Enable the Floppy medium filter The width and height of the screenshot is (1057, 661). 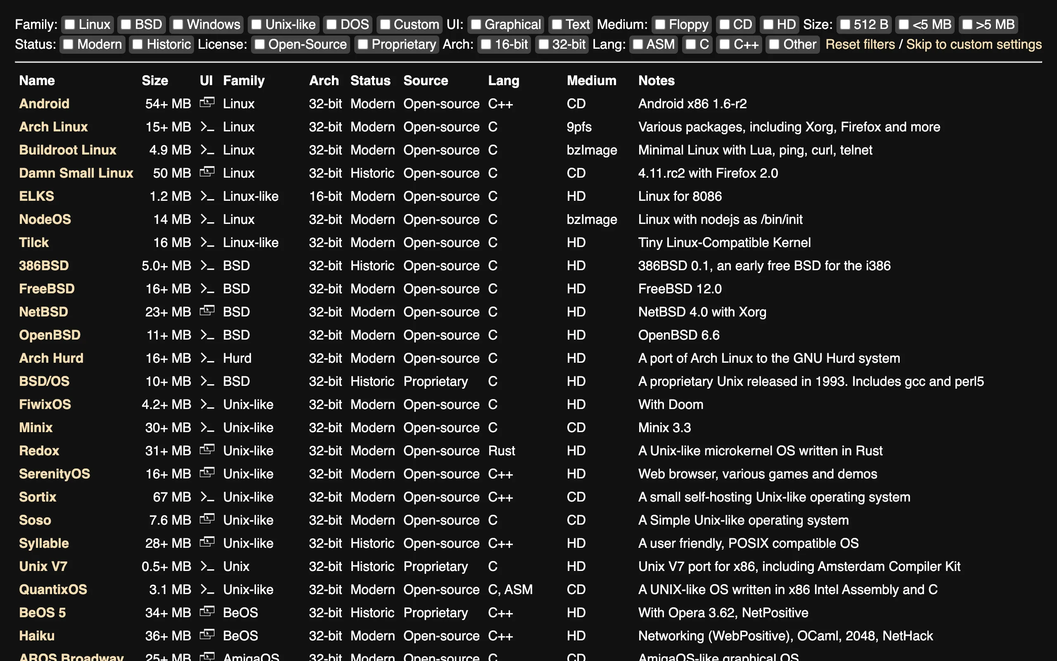[660, 24]
